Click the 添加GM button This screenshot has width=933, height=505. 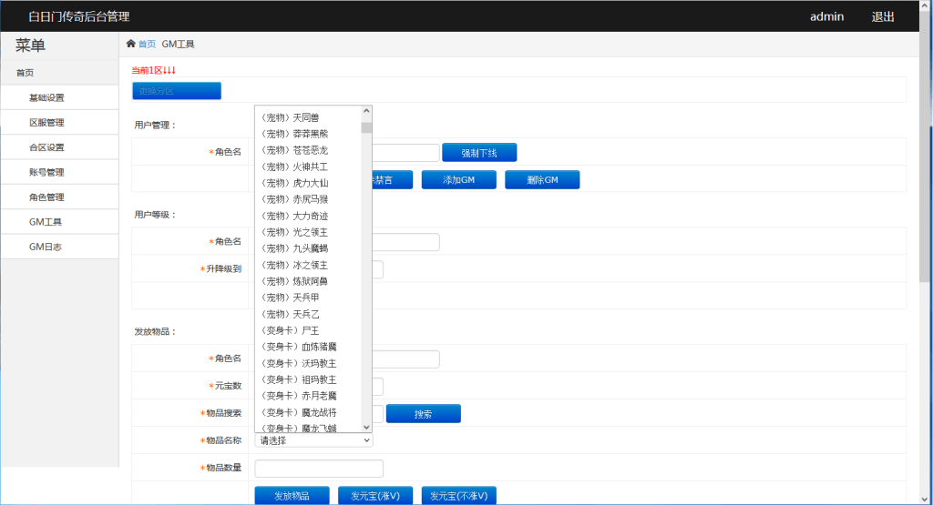tap(458, 180)
